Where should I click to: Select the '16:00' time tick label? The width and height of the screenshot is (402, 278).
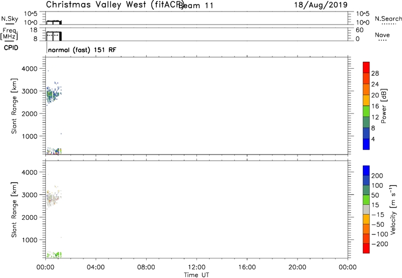tap(247, 267)
